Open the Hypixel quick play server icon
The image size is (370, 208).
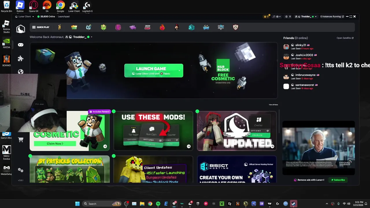[60, 27]
